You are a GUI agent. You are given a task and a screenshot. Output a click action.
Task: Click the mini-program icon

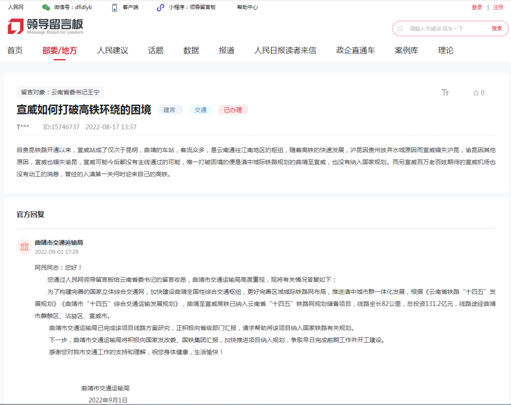tap(160, 7)
